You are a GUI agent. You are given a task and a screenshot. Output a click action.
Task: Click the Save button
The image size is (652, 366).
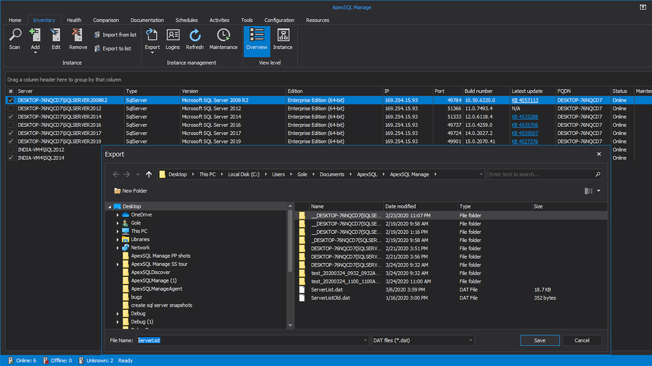[x=540, y=340]
